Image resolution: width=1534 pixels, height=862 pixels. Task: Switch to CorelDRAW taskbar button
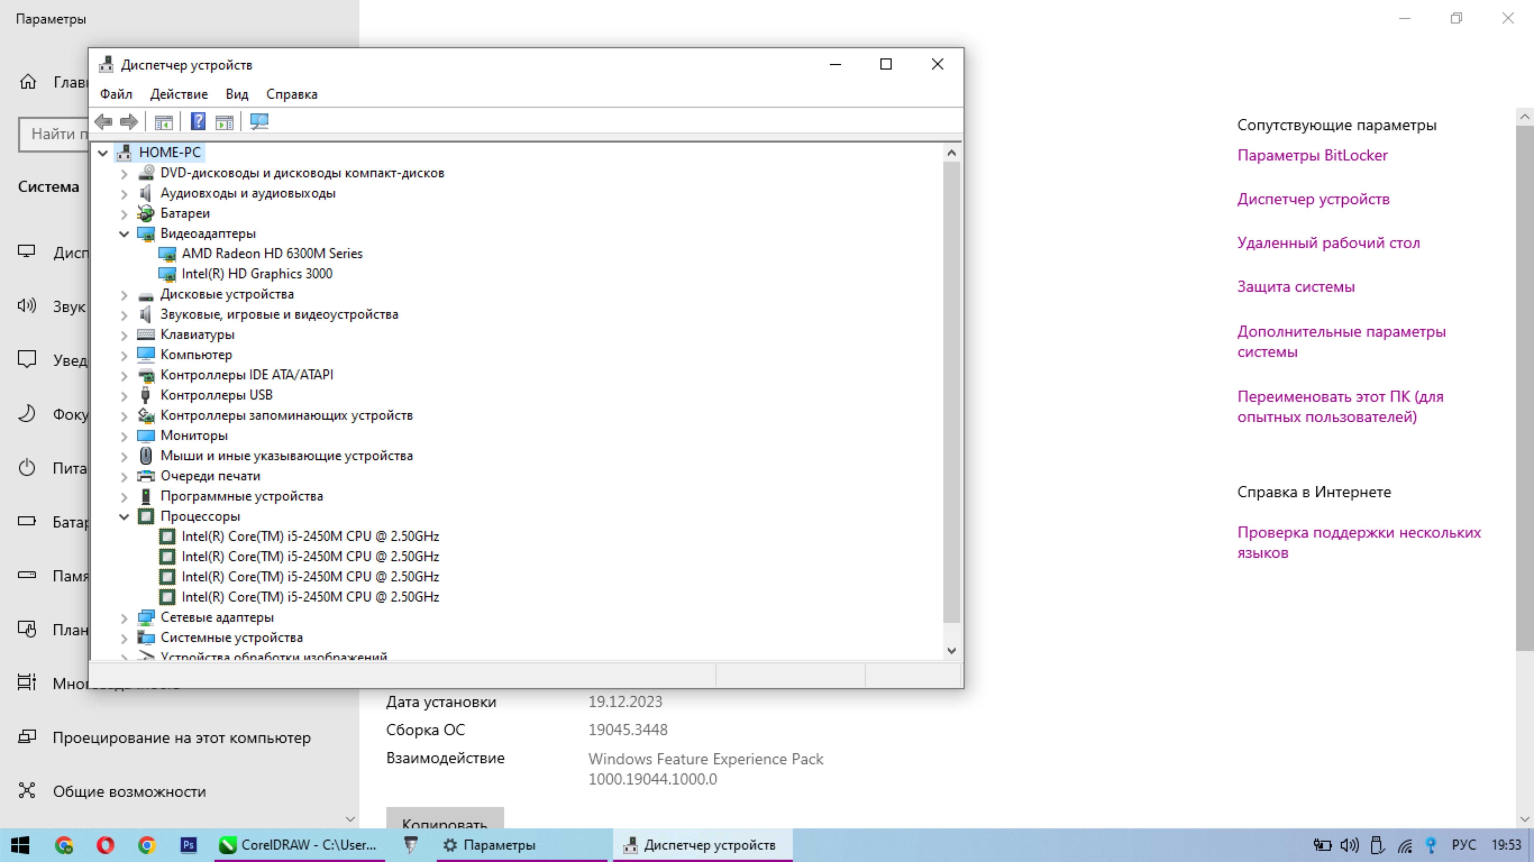click(299, 845)
